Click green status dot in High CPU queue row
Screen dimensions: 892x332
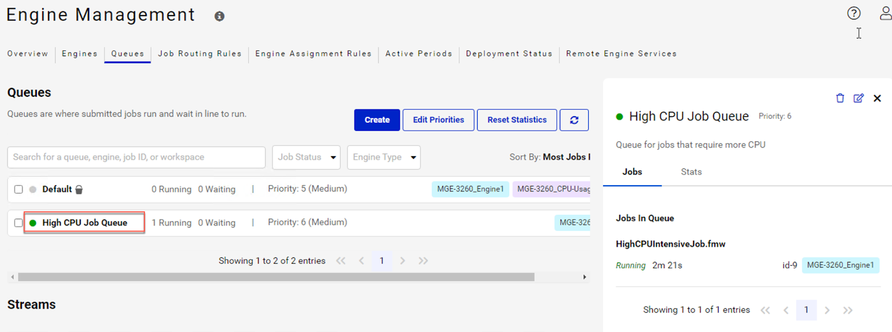click(x=33, y=223)
